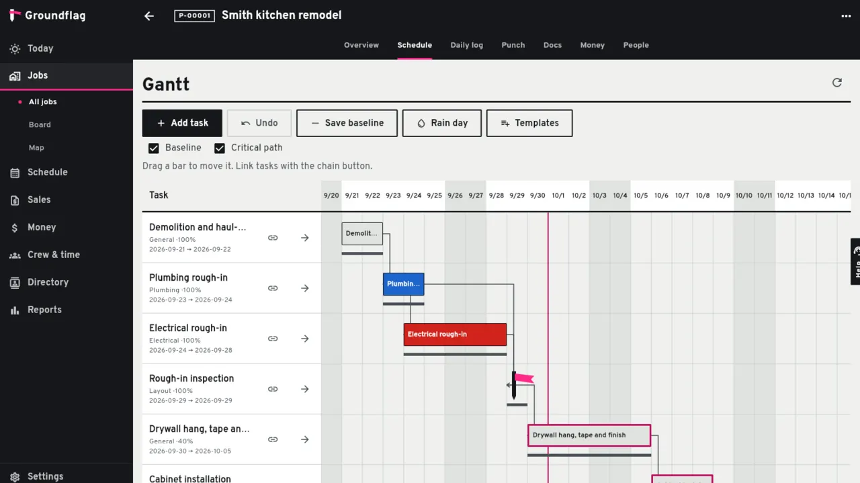Viewport: 860px width, 483px height.
Task: Click the P-00001 project ID badge
Action: click(195, 15)
